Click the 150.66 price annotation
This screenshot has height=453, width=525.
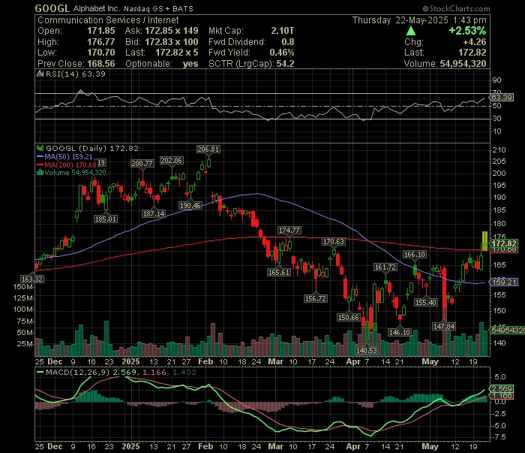(x=349, y=317)
